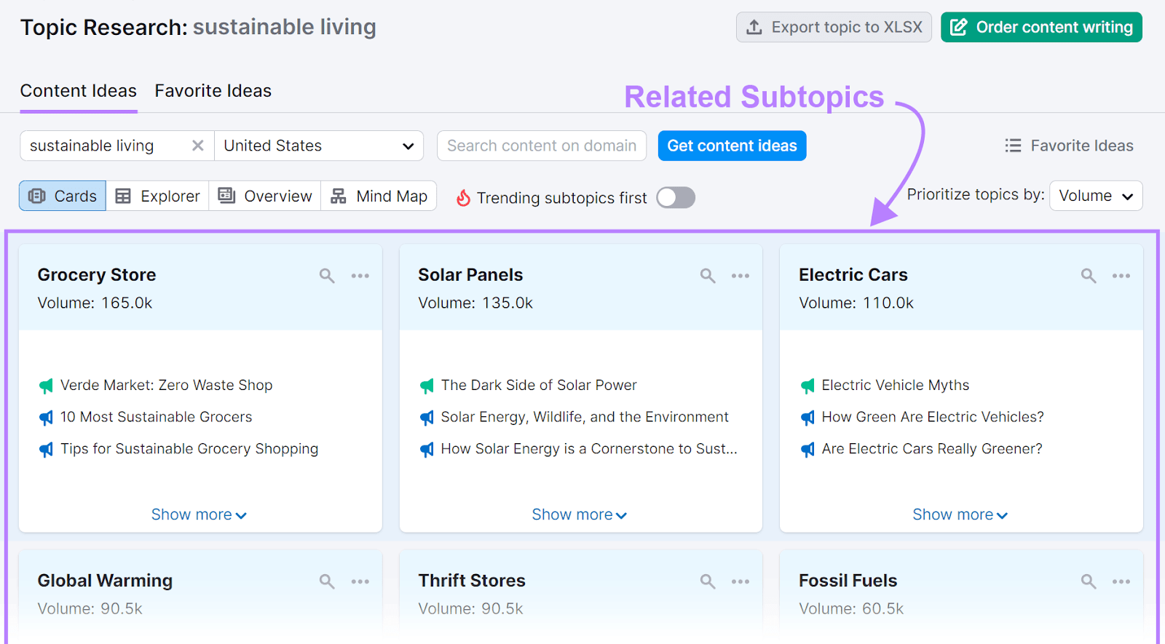Switch to Favorite Ideas tab
The height and width of the screenshot is (644, 1165).
pos(213,91)
